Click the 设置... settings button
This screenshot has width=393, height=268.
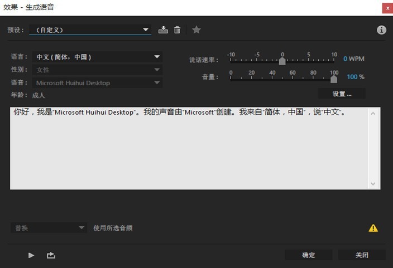tap(342, 94)
